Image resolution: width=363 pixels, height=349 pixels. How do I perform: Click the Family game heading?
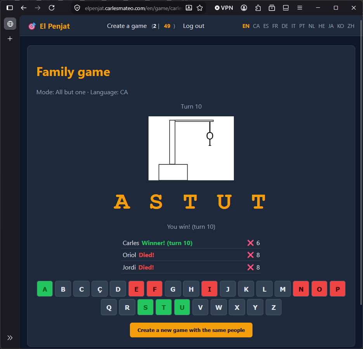coord(73,72)
